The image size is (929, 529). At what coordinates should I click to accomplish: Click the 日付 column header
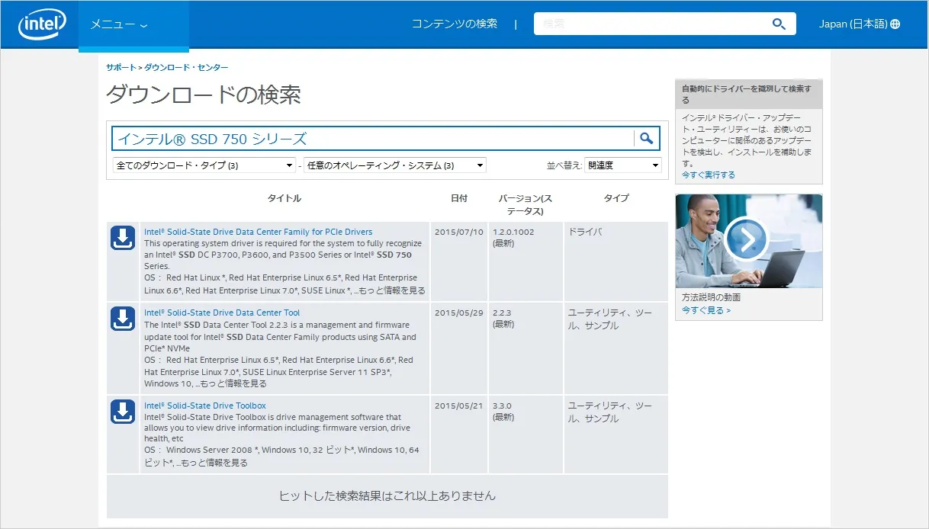(x=459, y=198)
